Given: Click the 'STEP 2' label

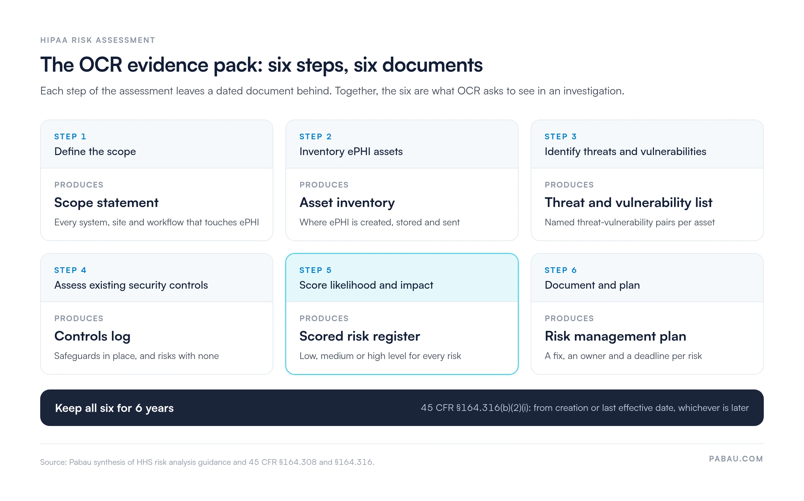Looking at the screenshot, I should click(316, 137).
